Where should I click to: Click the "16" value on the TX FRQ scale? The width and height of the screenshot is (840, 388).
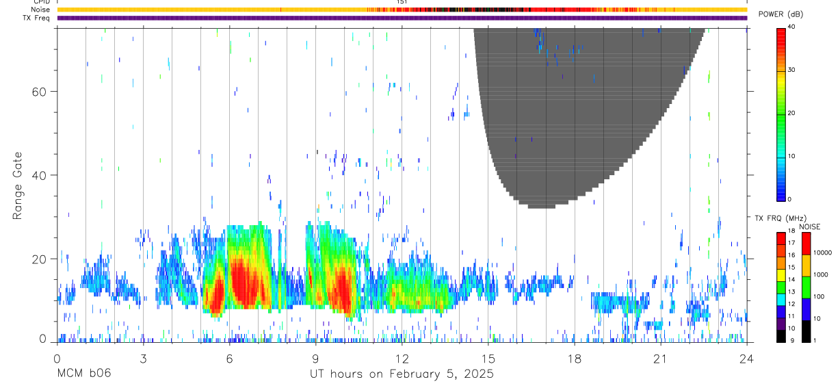(793, 255)
